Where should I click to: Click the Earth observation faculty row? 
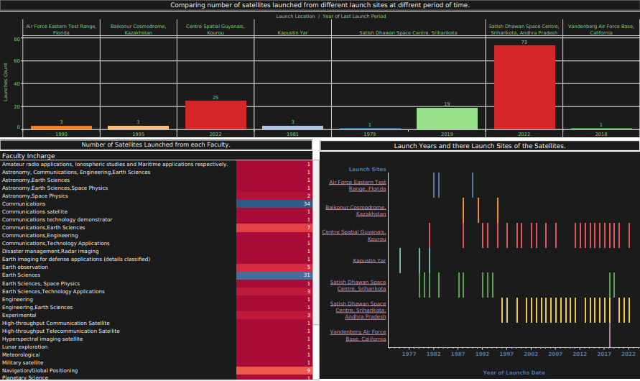(118, 267)
